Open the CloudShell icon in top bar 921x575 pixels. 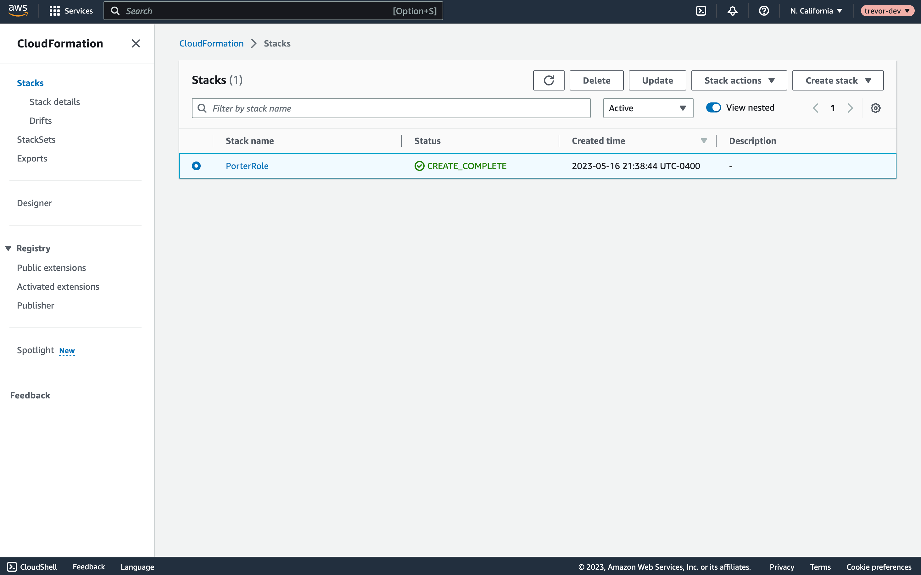pyautogui.click(x=701, y=11)
